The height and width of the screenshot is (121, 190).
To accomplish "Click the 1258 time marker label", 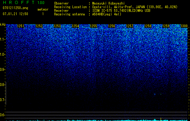I will coord(148,26).
